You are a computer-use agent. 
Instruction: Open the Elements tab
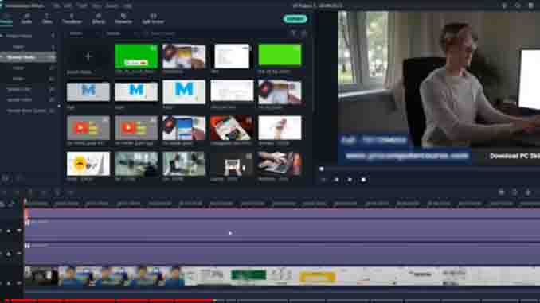point(123,18)
